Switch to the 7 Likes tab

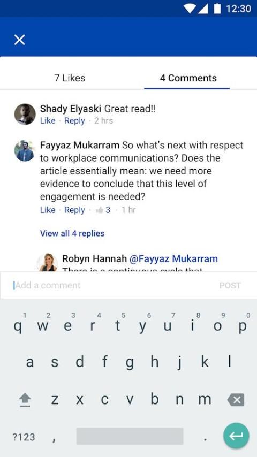coord(70,78)
